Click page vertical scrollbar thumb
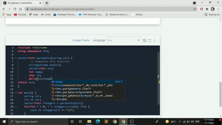The height and width of the screenshot is (125, 222). [x=221, y=94]
